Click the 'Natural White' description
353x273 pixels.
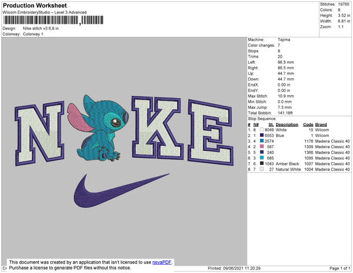click(x=288, y=169)
